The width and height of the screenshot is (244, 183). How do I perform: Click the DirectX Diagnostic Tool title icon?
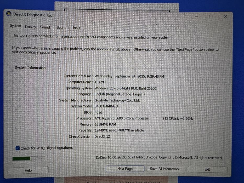9,14
